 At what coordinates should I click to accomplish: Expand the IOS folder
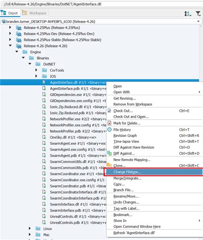36,76
